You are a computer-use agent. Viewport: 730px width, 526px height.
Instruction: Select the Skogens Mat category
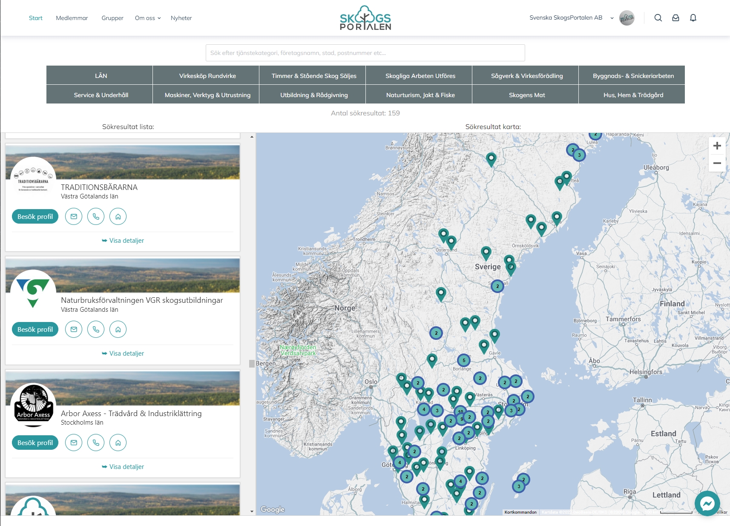526,95
